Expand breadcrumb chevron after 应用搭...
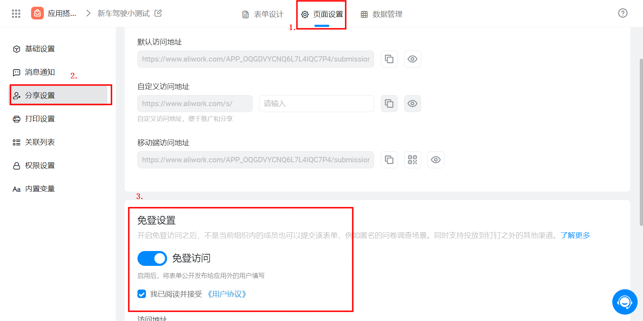The image size is (643, 321). click(x=88, y=13)
